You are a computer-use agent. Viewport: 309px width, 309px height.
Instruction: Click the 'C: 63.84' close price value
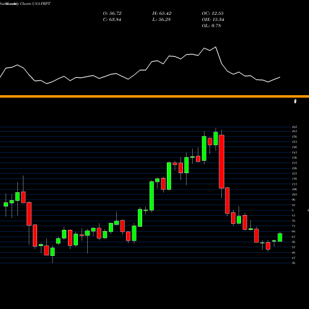(x=112, y=20)
